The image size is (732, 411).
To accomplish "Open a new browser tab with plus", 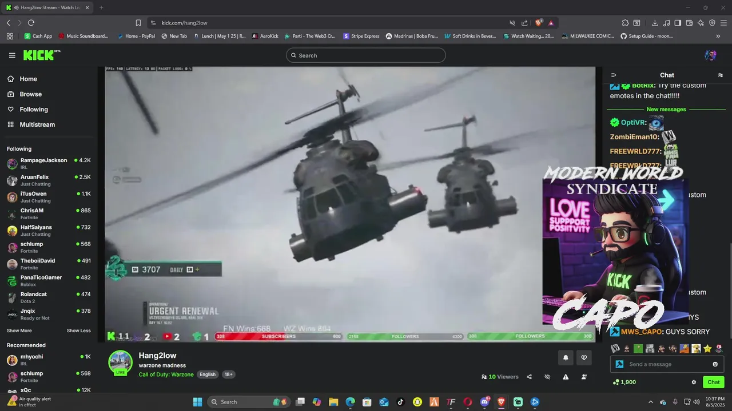I will [x=101, y=7].
